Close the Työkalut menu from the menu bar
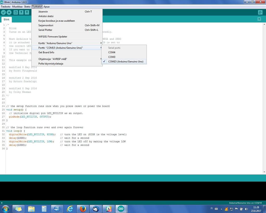 tap(37, 7)
